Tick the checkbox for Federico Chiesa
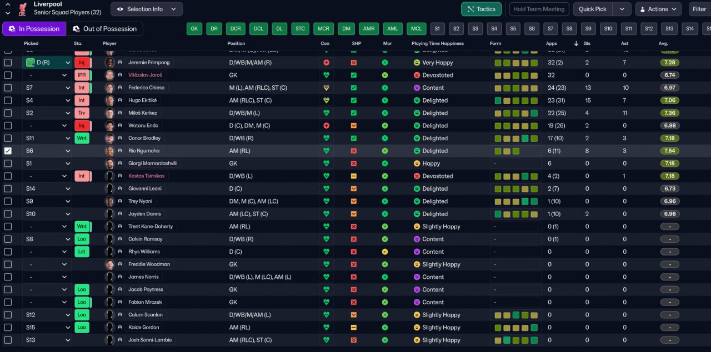 pyautogui.click(x=8, y=88)
